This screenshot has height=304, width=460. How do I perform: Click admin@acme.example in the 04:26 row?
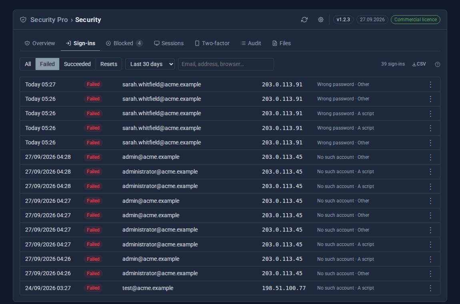pos(151,259)
